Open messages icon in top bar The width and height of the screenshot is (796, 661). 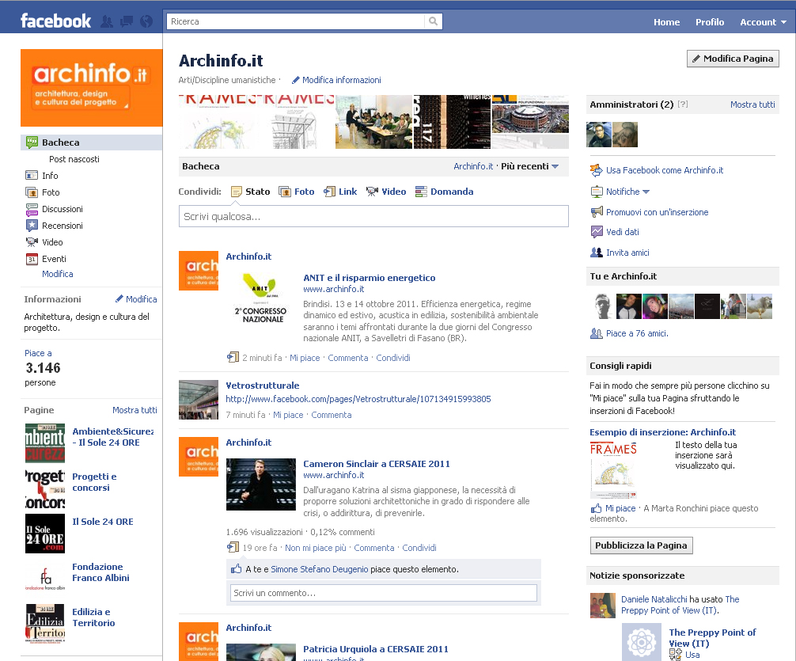click(127, 21)
